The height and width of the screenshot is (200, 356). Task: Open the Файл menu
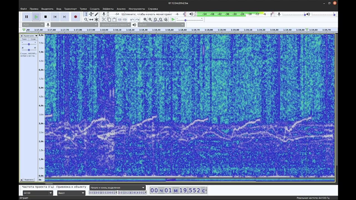pos(24,9)
